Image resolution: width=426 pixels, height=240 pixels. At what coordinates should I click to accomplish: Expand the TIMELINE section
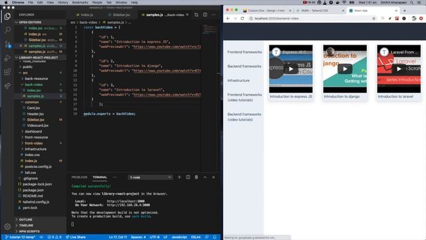(x=26, y=225)
